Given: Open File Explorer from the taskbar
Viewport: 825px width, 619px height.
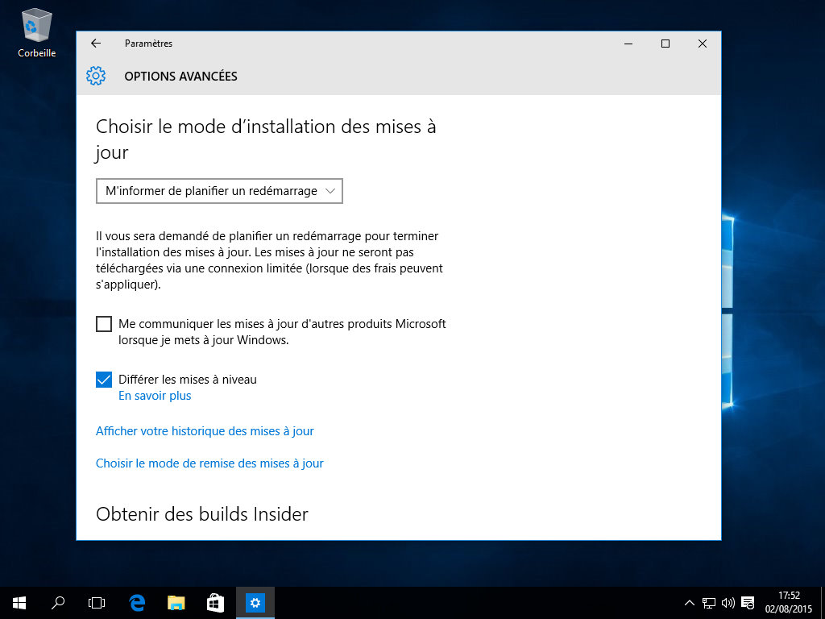Looking at the screenshot, I should 176,602.
